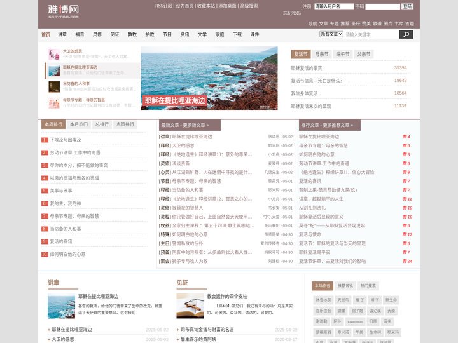Open latest article 浅谈责备
Viewport: 458px width, 343px height.
181,163
